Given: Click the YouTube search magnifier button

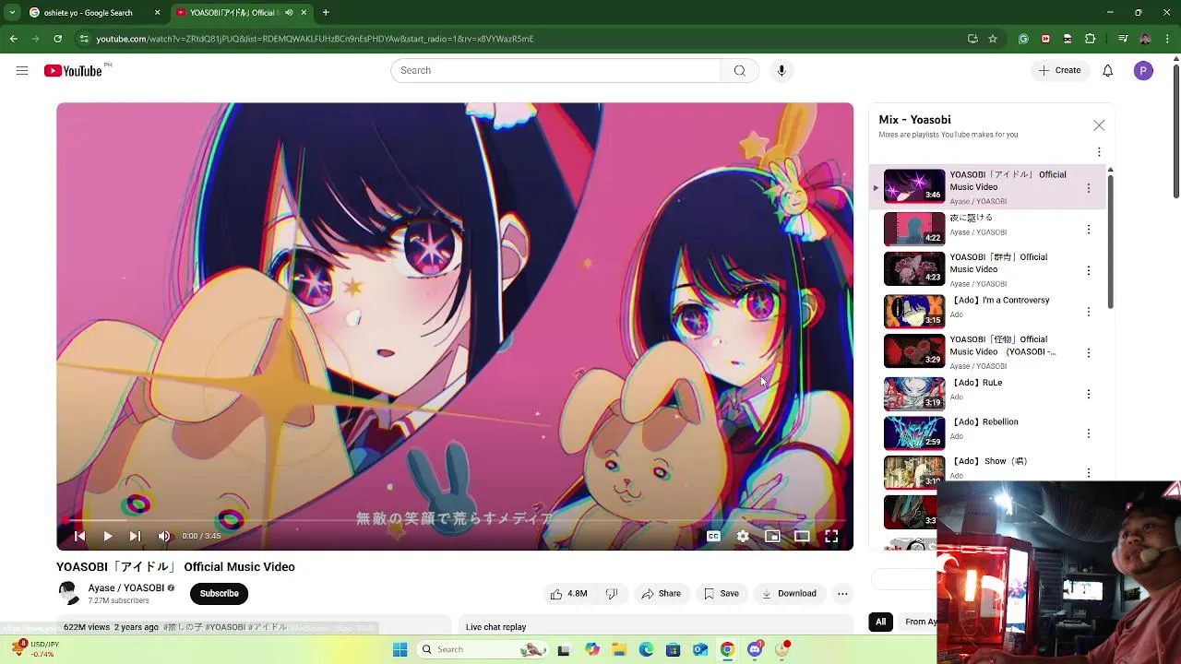Looking at the screenshot, I should (x=740, y=71).
